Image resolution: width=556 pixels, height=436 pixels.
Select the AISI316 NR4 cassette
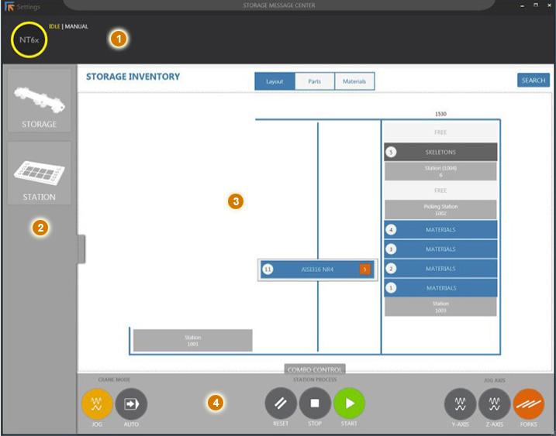tap(316, 269)
